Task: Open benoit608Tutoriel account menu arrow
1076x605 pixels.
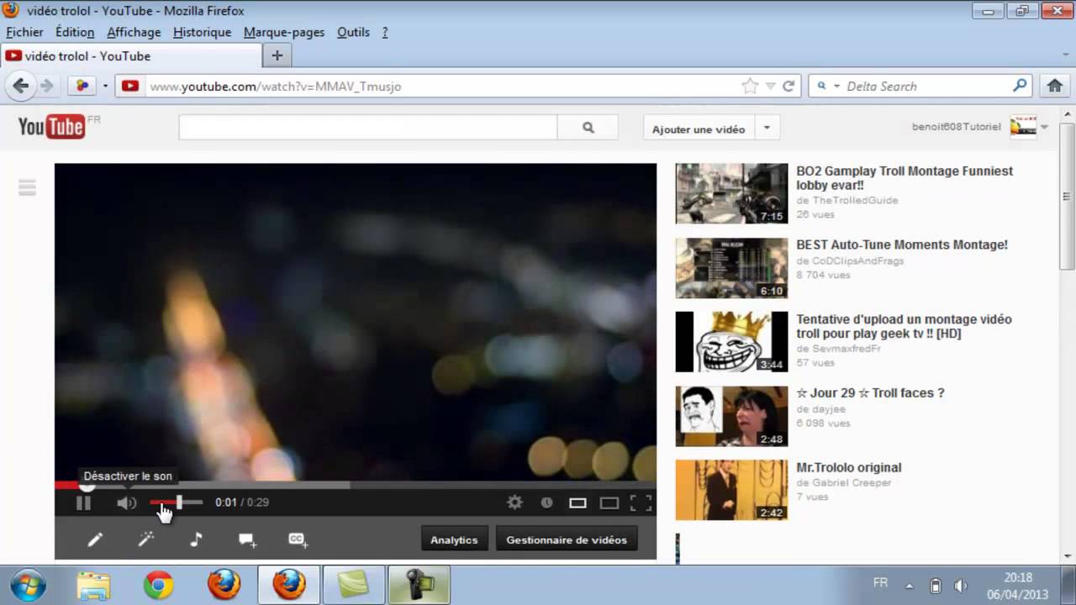Action: pyautogui.click(x=1044, y=128)
